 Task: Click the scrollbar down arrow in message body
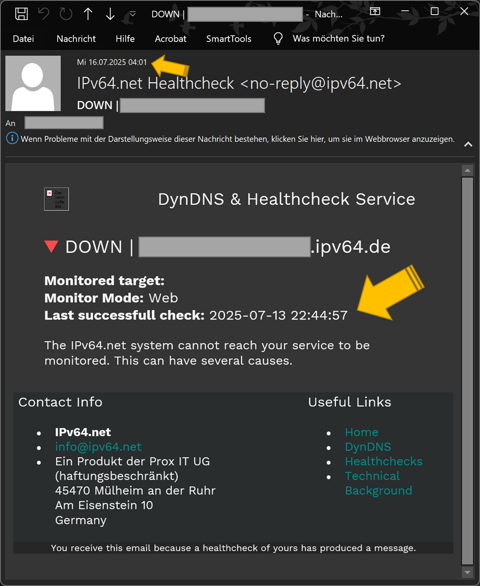[467, 572]
